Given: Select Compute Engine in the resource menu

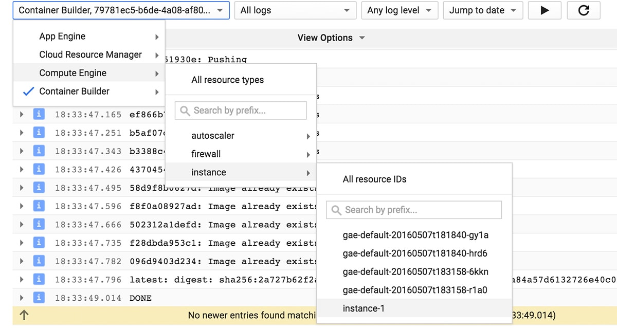Looking at the screenshot, I should [89, 73].
